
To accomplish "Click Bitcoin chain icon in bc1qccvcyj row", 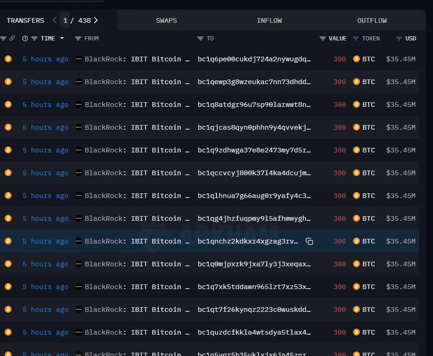I will tap(8, 173).
